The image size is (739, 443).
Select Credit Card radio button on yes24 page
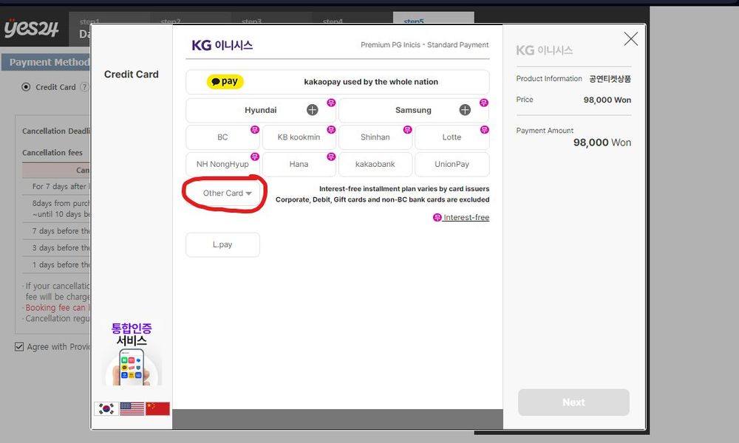(26, 87)
